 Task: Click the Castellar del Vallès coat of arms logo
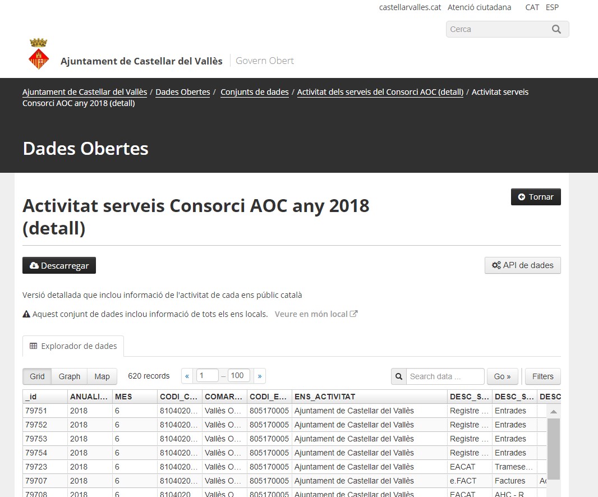coord(38,54)
